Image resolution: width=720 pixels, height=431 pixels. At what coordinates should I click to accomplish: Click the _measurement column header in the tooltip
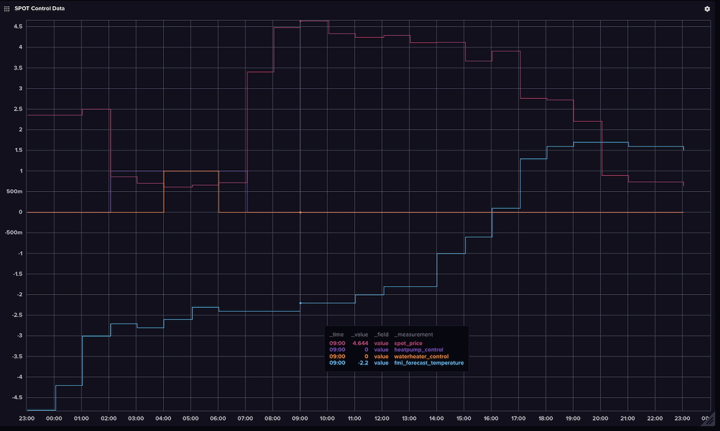(413, 334)
